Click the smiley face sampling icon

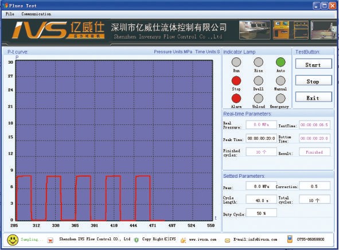(13, 240)
